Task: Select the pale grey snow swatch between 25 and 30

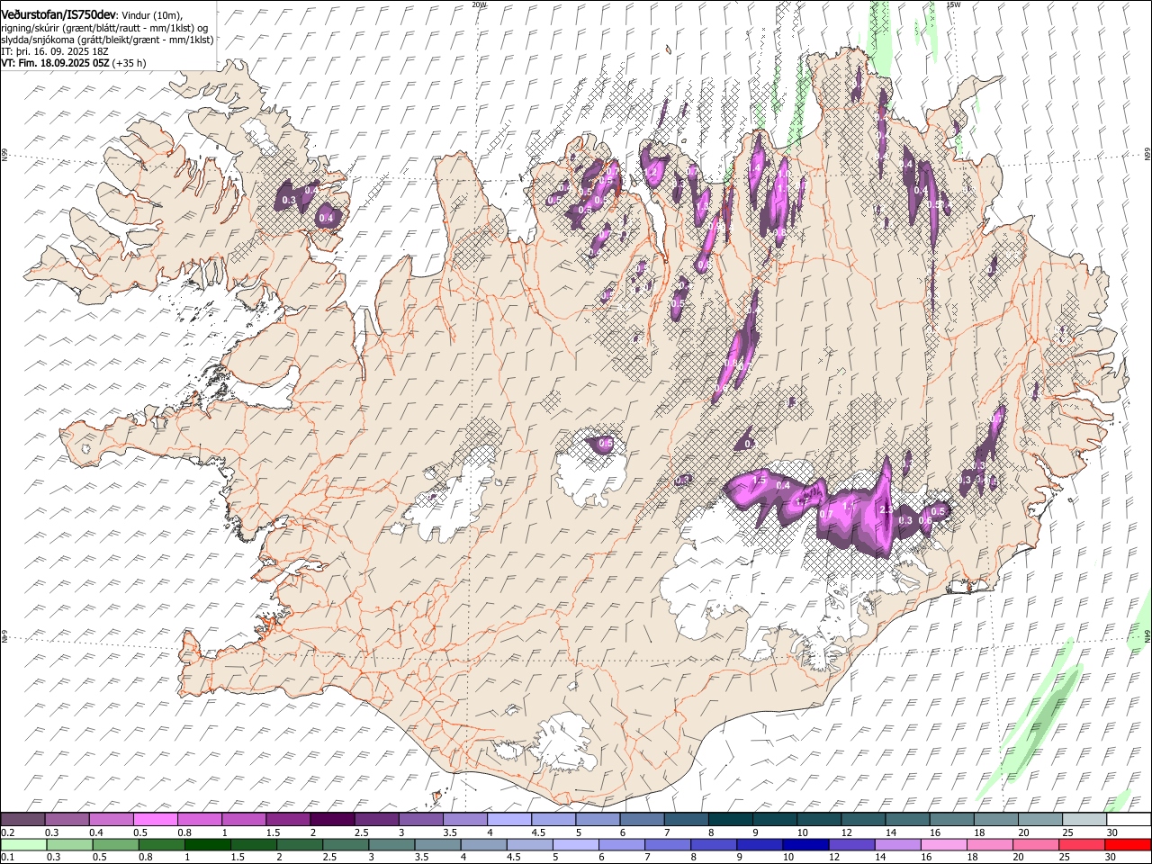Action: [1085, 820]
